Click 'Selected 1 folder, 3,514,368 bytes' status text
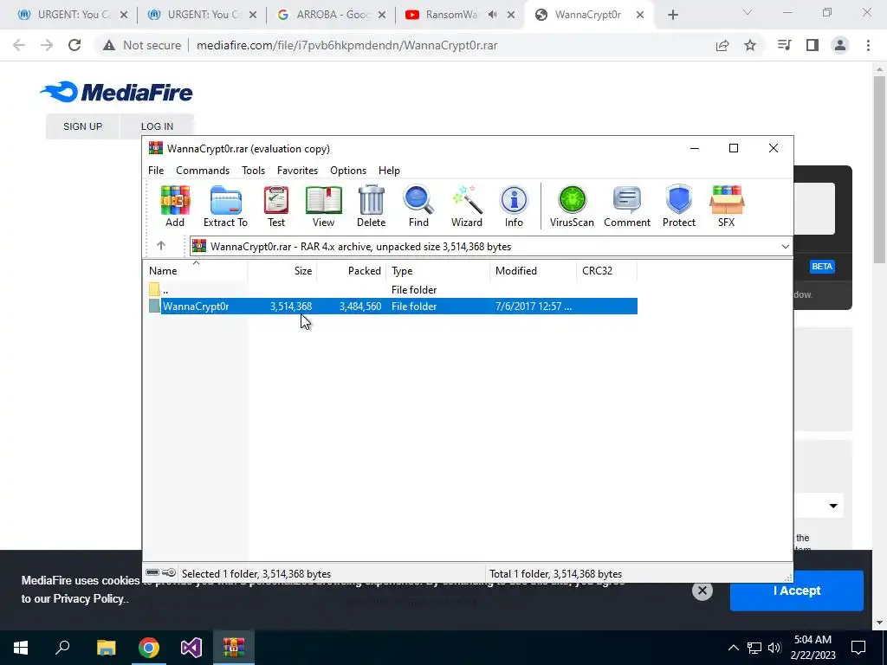Screen dimensions: 887x665 (x=256, y=574)
